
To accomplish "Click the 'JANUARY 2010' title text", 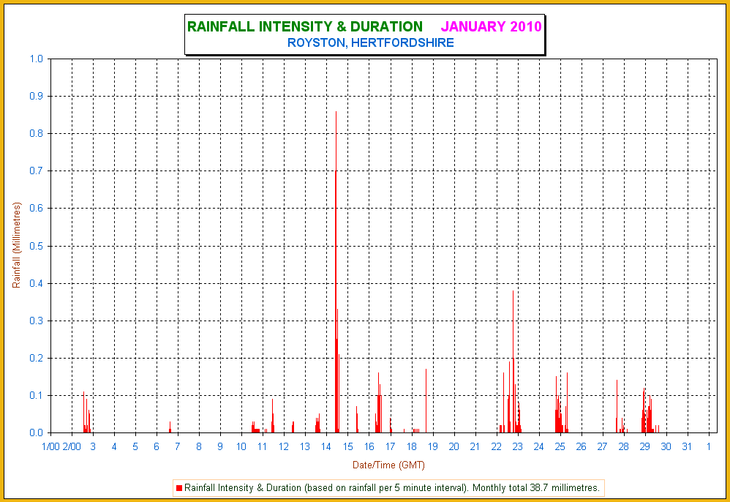I will pyautogui.click(x=491, y=27).
